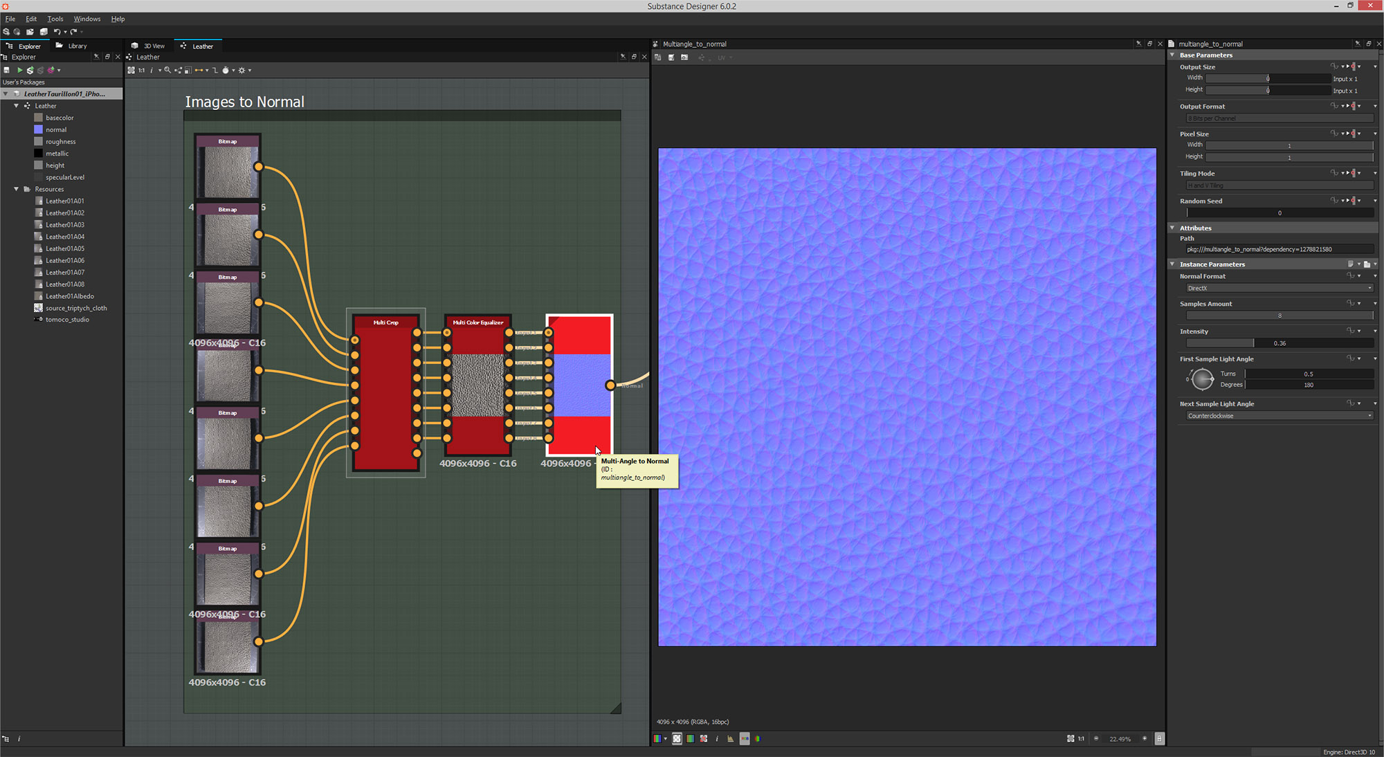Open the Normal Format DirectX dropdown

[x=1278, y=288]
